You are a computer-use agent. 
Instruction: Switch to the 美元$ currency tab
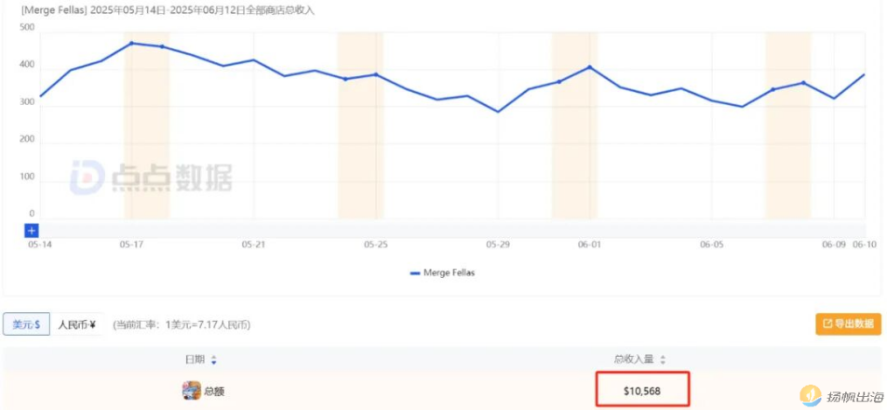pyautogui.click(x=26, y=324)
